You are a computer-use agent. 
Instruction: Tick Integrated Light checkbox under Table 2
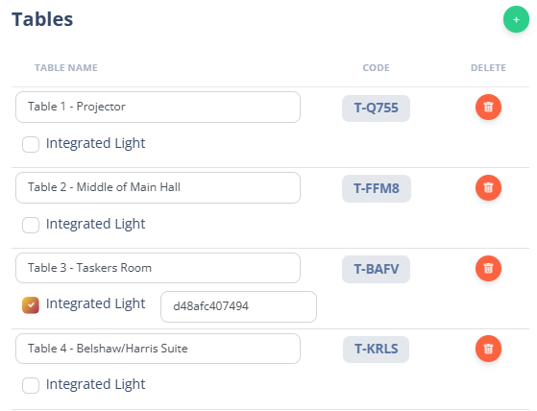(31, 225)
